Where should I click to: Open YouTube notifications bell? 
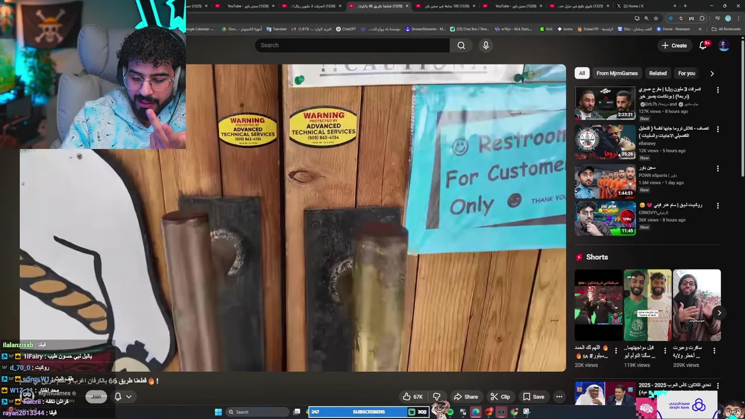703,45
